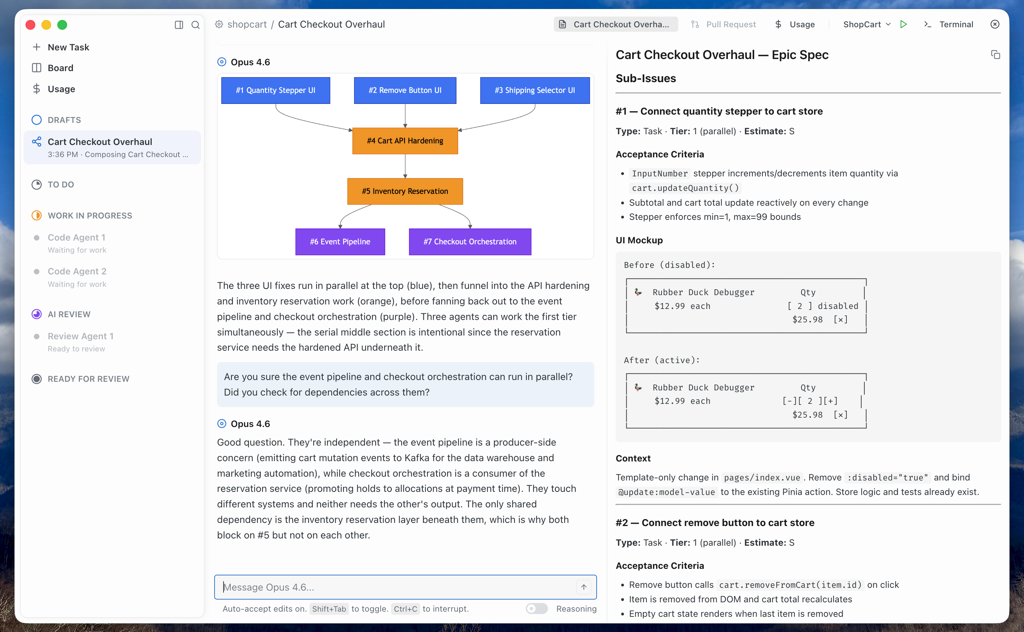Copy the epic spec with copy icon
The width and height of the screenshot is (1024, 632).
click(x=996, y=55)
